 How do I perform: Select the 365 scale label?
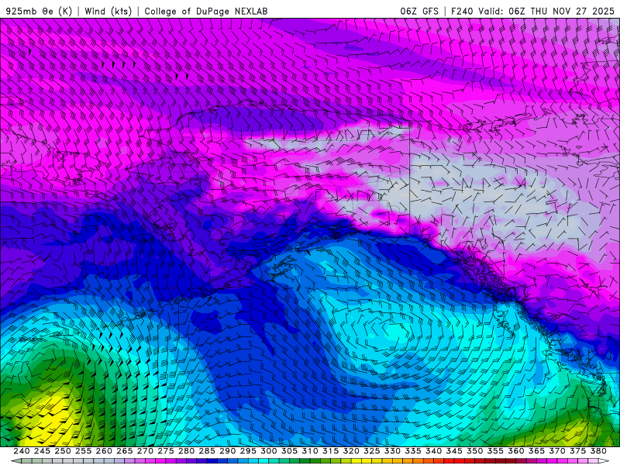click(x=536, y=451)
